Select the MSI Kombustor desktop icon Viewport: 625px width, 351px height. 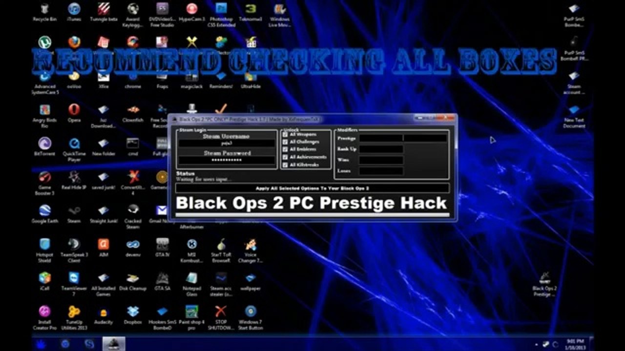(x=192, y=250)
